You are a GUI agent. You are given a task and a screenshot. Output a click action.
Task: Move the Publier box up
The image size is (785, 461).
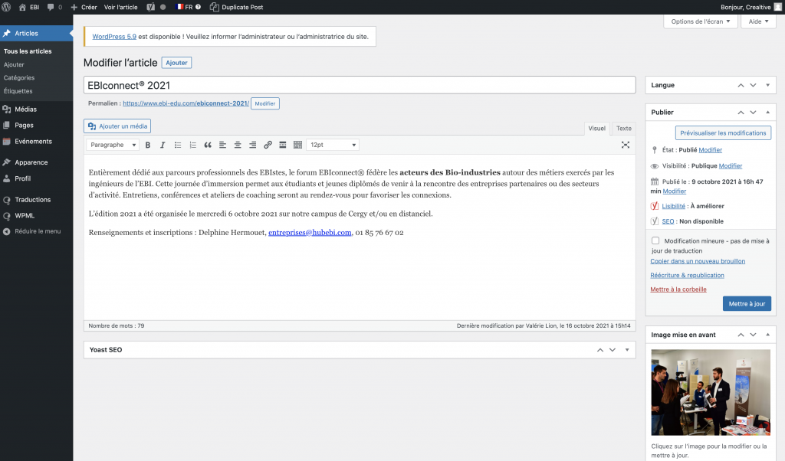[741, 113]
